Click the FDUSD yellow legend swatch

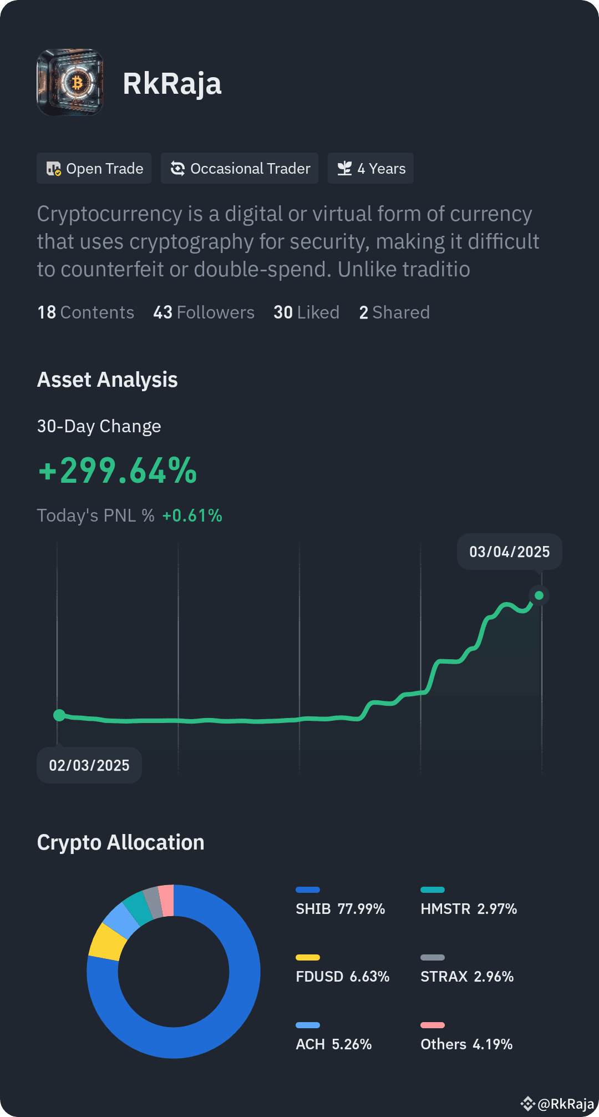point(308,958)
